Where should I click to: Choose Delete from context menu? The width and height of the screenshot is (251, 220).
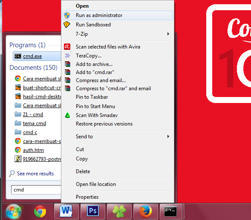point(118,171)
